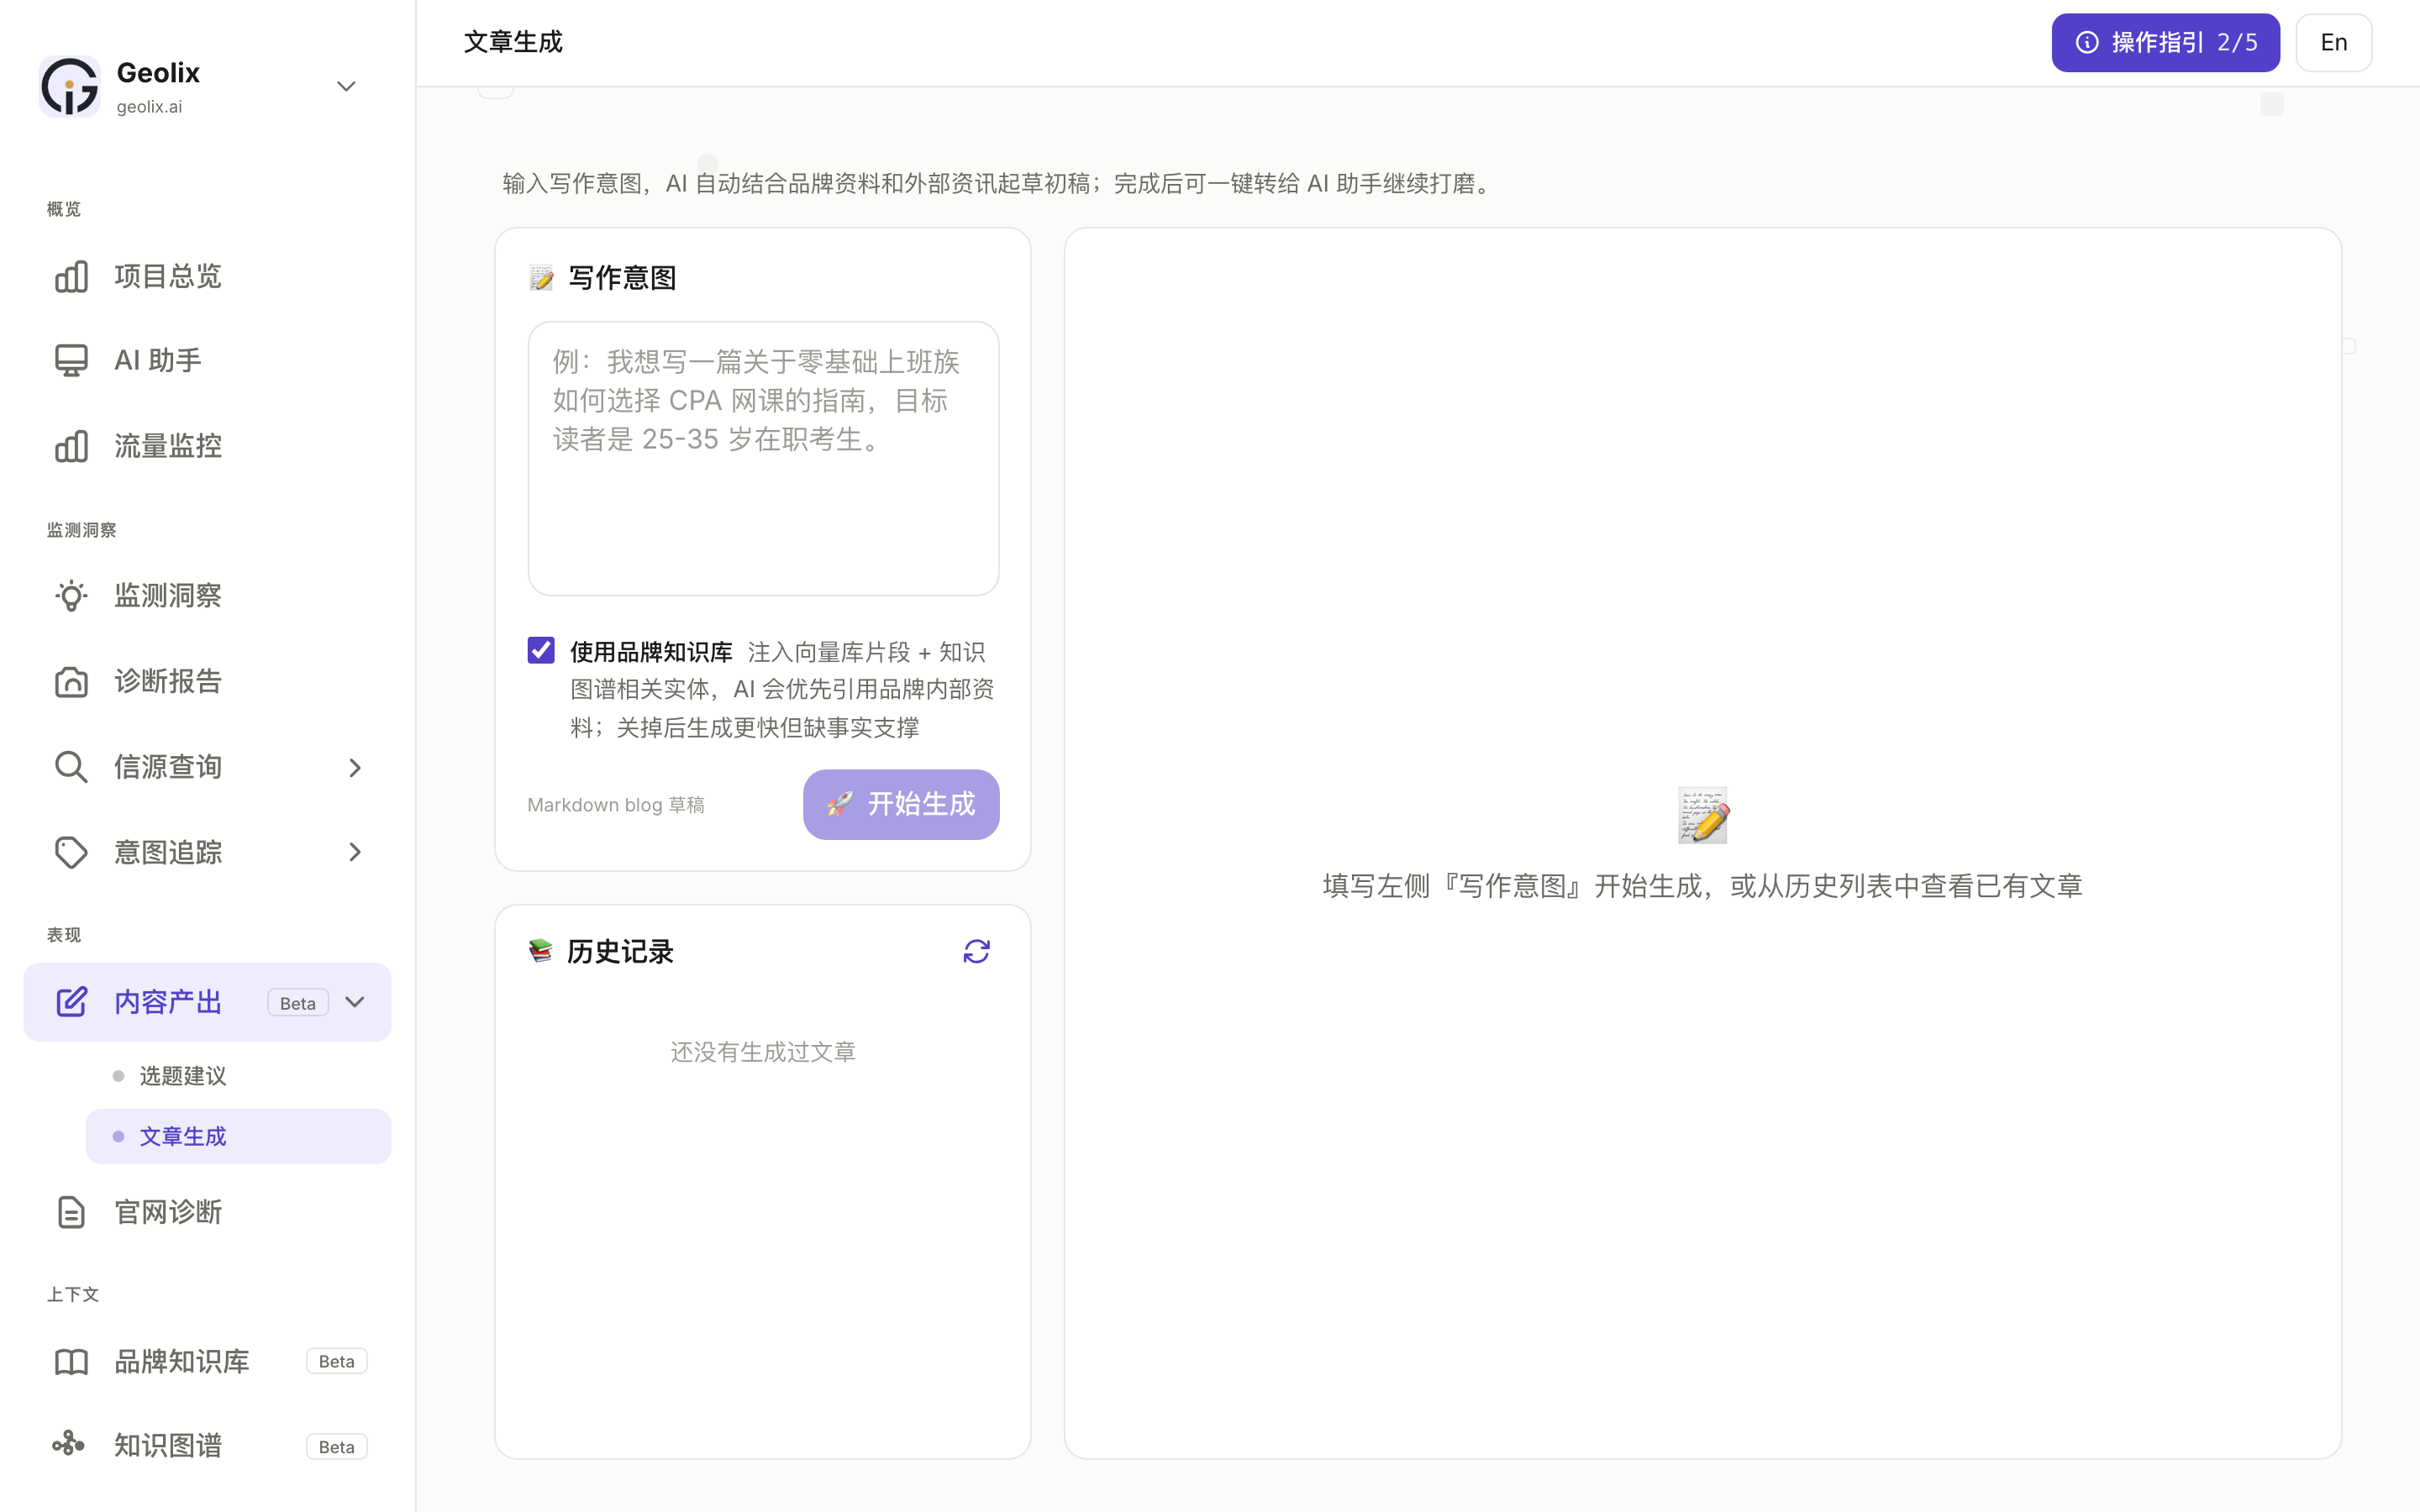This screenshot has height=1512, width=2420.
Task: Open 项目总览 menu item
Action: click(208, 276)
